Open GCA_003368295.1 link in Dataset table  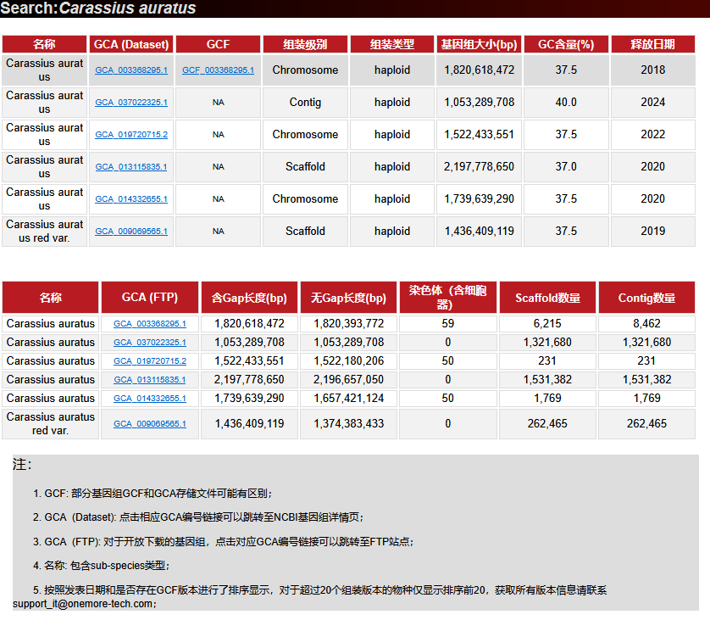(131, 70)
